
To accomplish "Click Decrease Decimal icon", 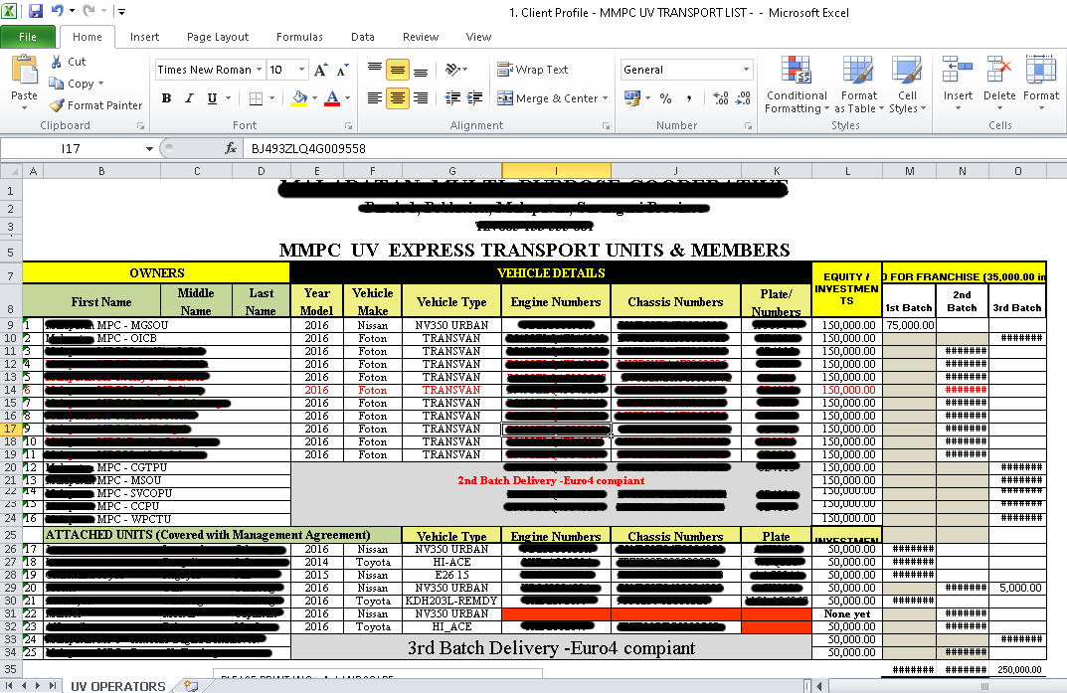I will 743,98.
